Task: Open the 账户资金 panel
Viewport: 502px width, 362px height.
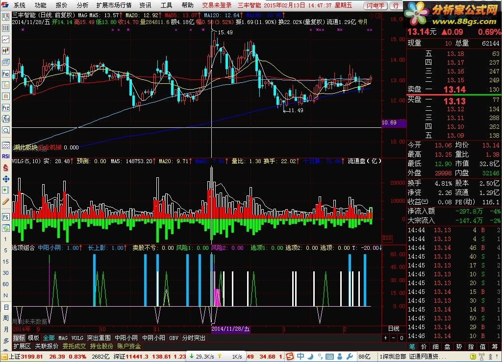Action: pos(129,346)
